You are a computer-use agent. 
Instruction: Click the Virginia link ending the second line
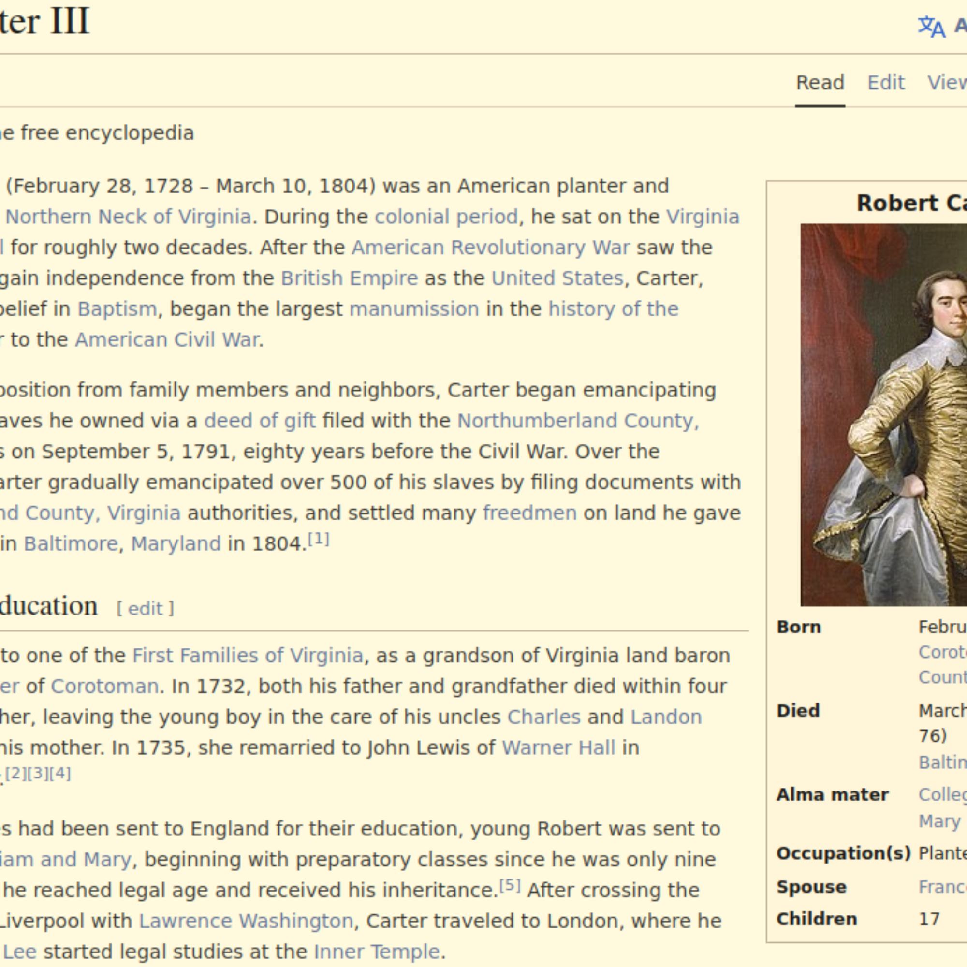(703, 217)
